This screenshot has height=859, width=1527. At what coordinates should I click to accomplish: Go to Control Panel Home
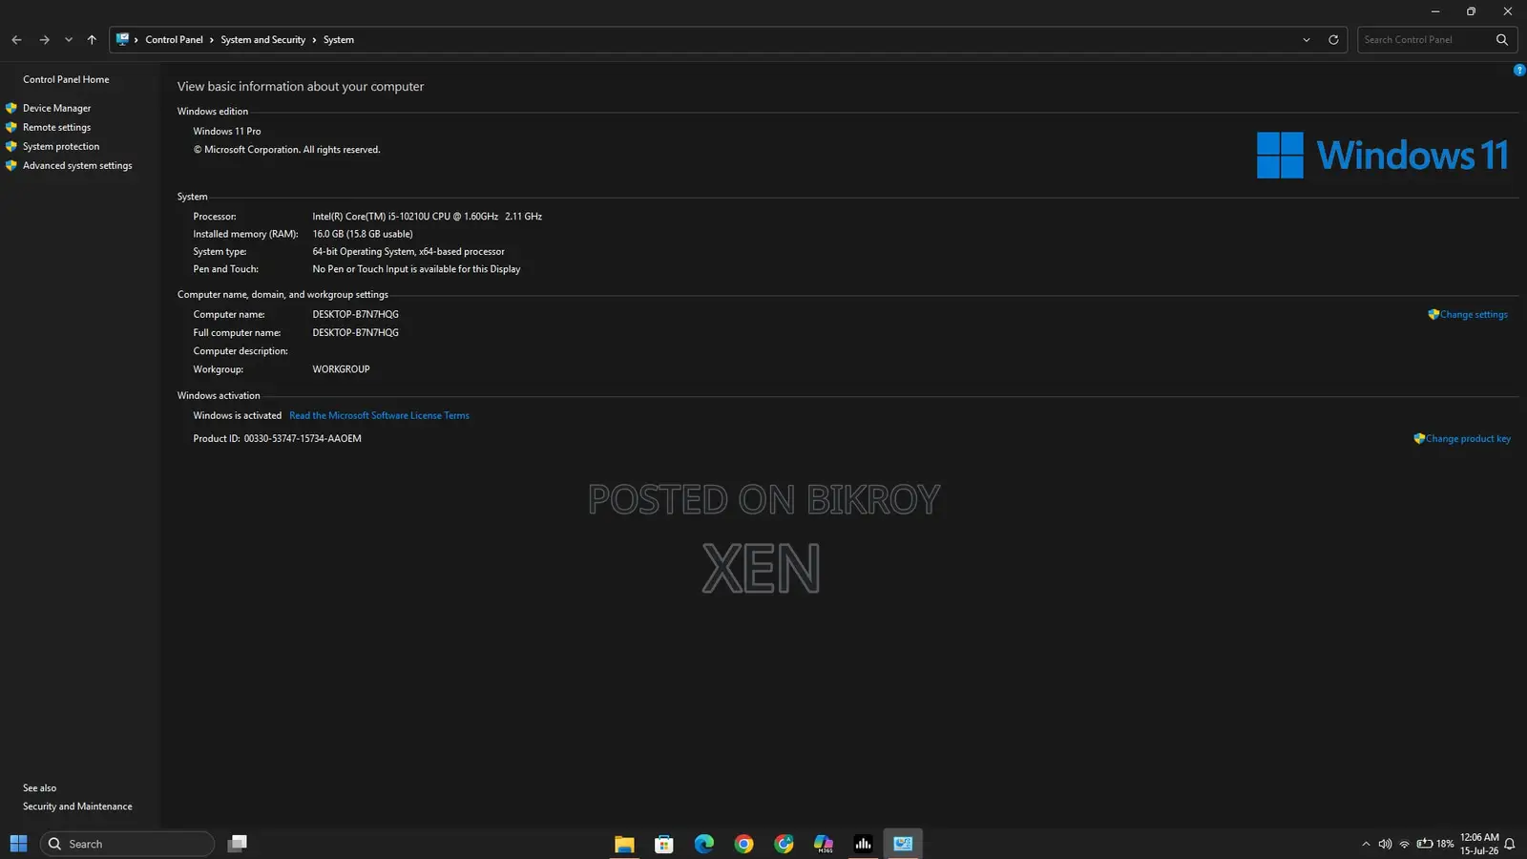66,79
